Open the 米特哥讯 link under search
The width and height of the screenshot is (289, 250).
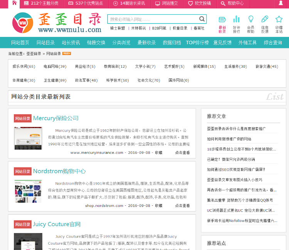click(x=138, y=28)
